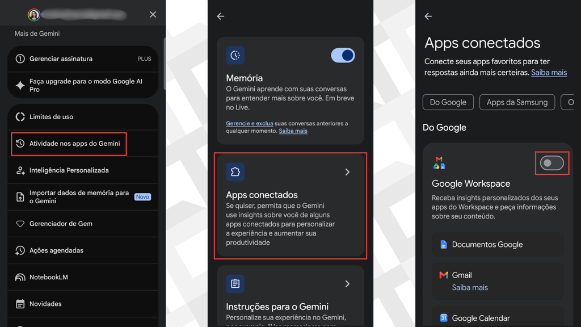Open Atividade nos apps do Gemini
This screenshot has width=581, height=327.
click(83, 144)
